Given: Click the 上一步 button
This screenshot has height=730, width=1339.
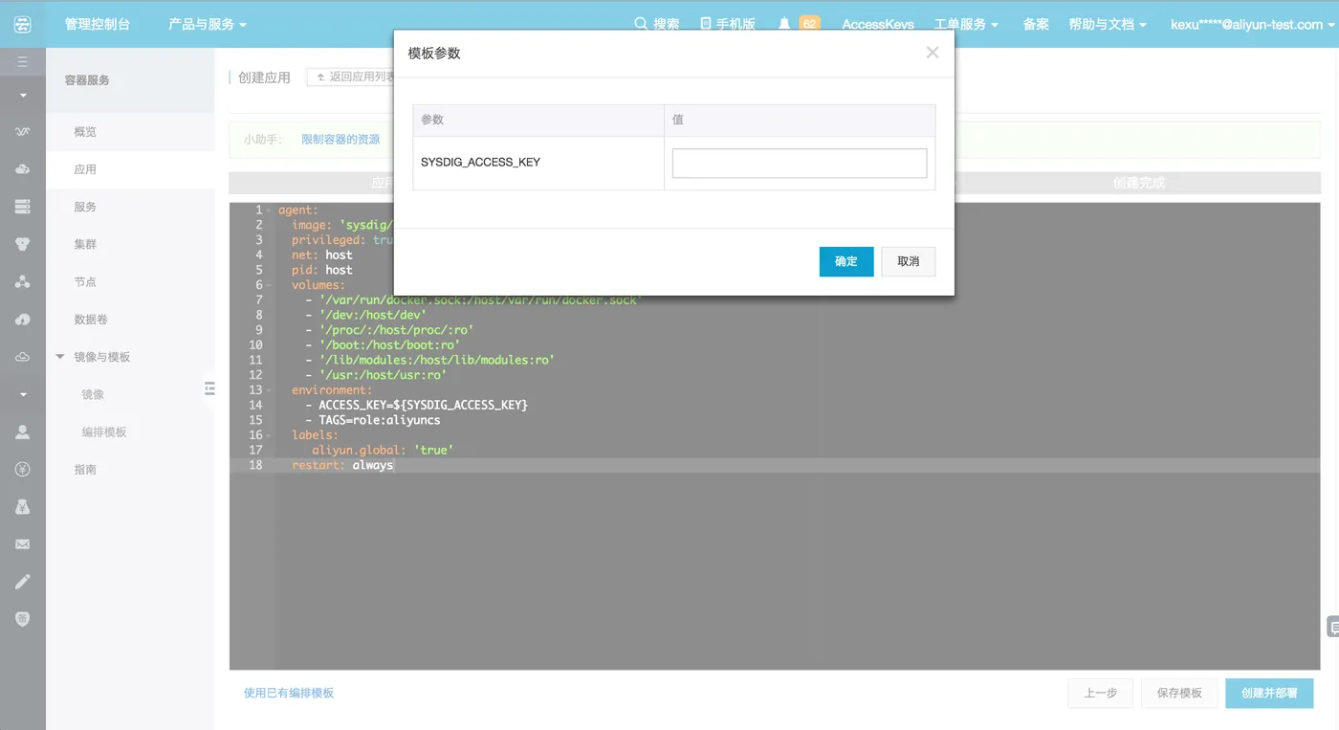Looking at the screenshot, I should 1101,694.
